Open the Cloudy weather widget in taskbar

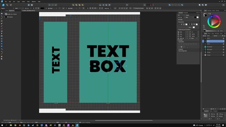click(198, 125)
